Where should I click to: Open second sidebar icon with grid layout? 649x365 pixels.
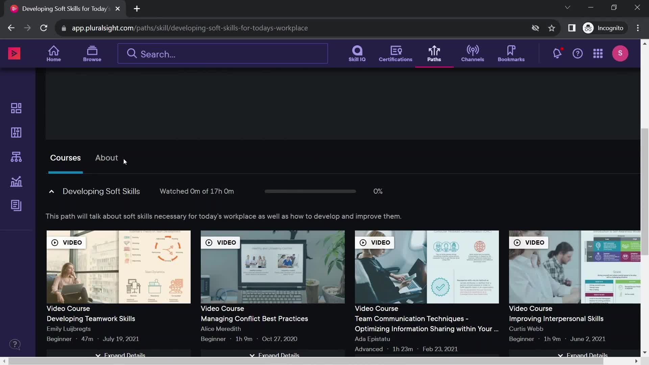tap(16, 132)
